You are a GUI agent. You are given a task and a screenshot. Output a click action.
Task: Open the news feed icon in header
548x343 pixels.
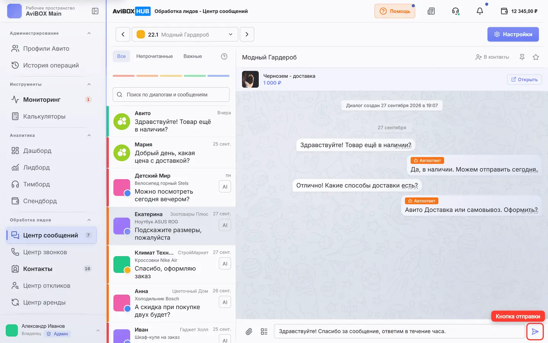(x=431, y=11)
